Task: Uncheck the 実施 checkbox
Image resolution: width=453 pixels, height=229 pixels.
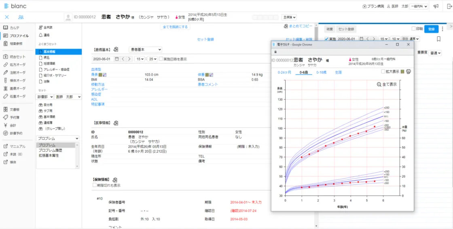Action: point(326,39)
